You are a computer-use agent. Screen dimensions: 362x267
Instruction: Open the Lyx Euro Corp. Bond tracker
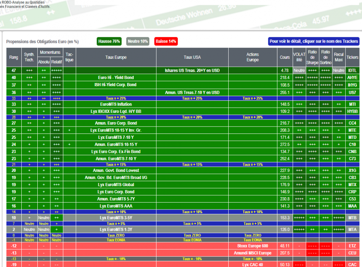(116, 192)
